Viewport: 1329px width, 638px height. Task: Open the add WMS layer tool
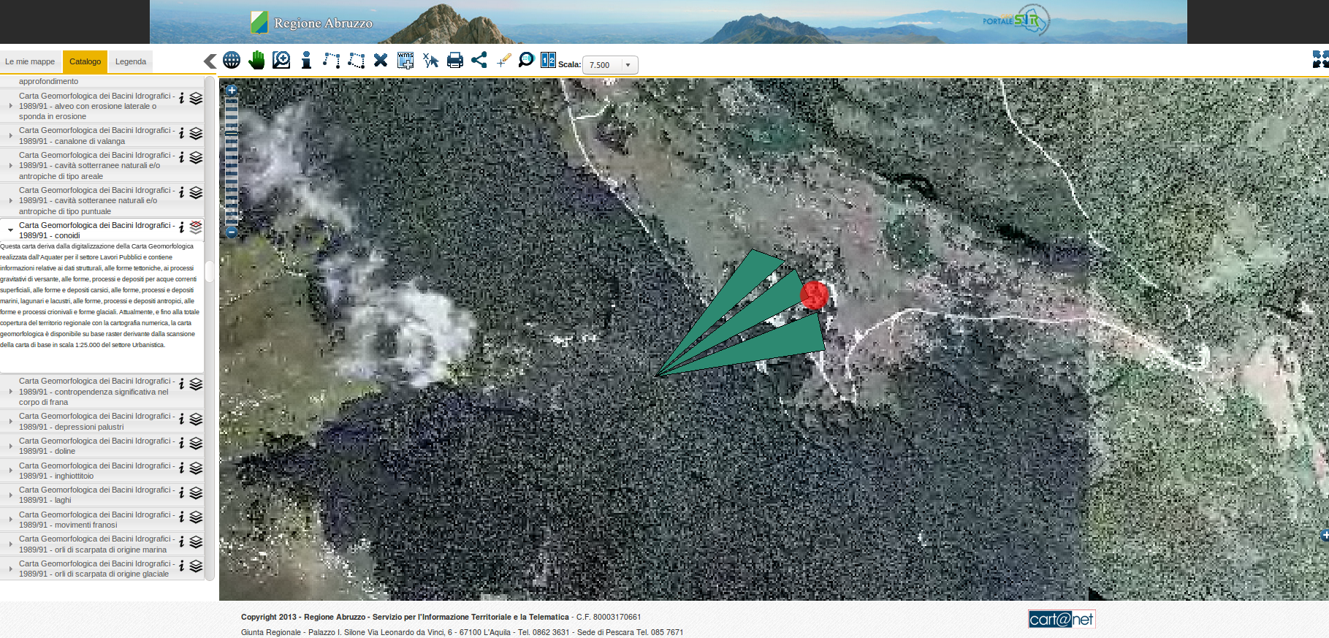[405, 61]
